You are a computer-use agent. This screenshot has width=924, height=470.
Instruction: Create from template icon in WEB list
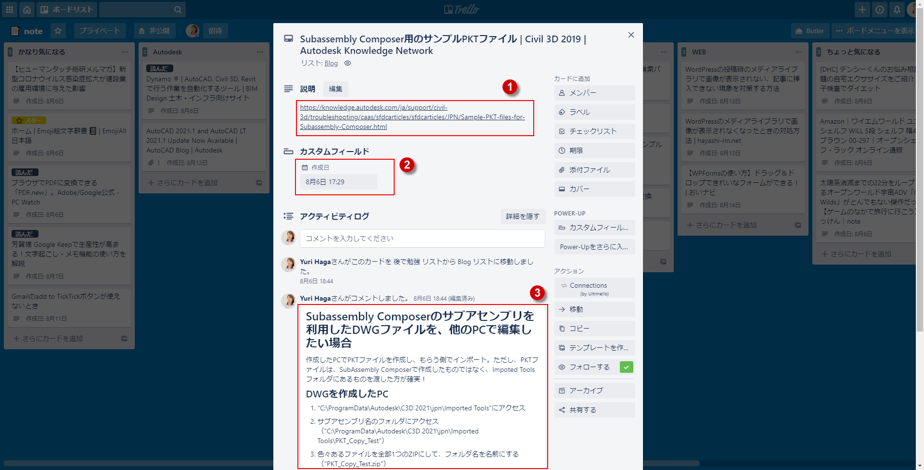pyautogui.click(x=798, y=225)
